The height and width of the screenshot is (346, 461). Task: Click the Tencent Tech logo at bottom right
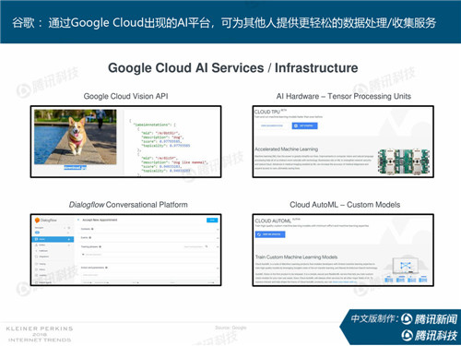coord(430,335)
